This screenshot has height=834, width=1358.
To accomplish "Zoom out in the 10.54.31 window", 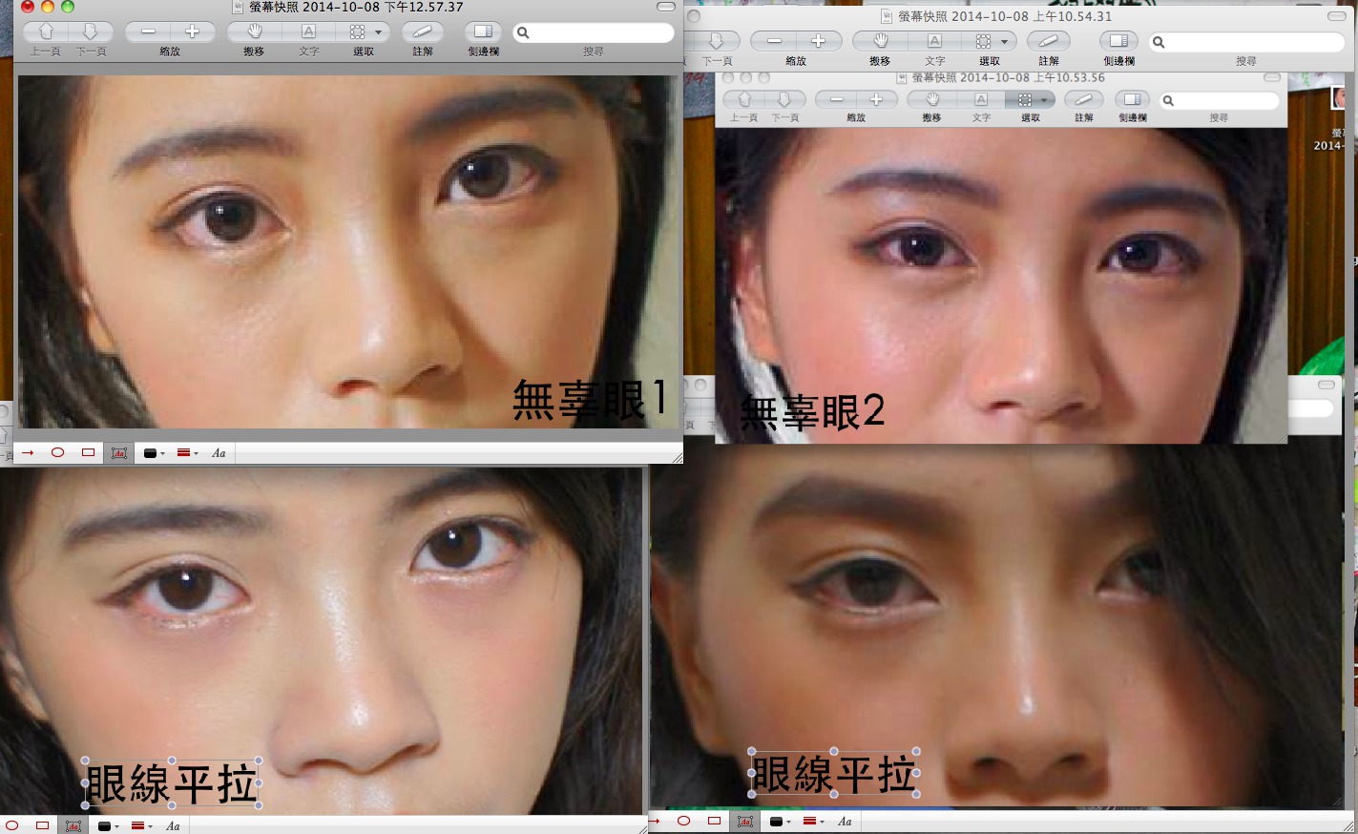I will point(774,41).
